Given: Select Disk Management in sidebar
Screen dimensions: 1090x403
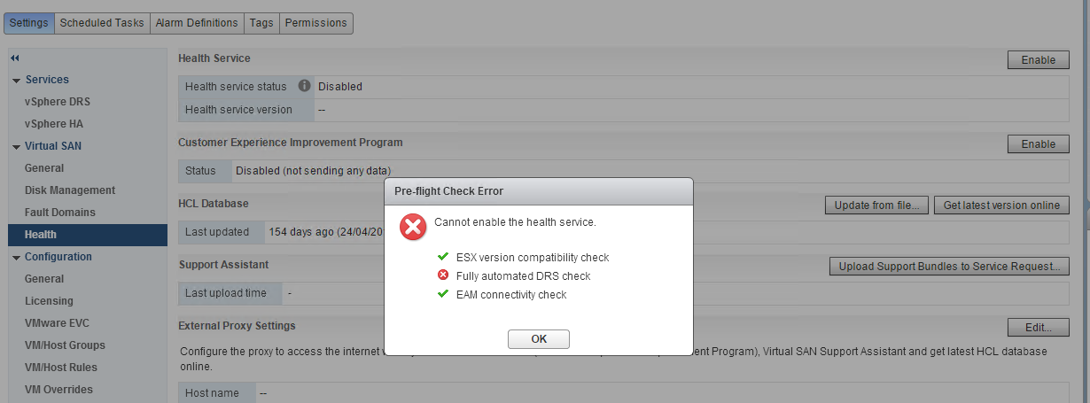Looking at the screenshot, I should pyautogui.click(x=70, y=190).
